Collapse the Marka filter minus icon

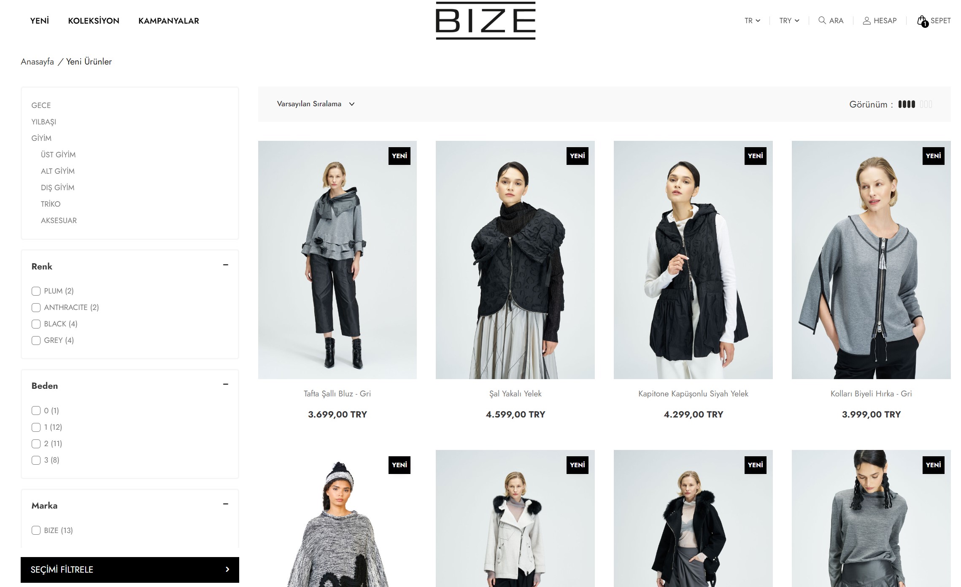point(226,504)
